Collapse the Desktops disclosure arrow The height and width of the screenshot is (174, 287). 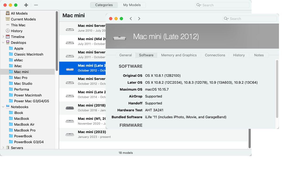click(x=3, y=43)
